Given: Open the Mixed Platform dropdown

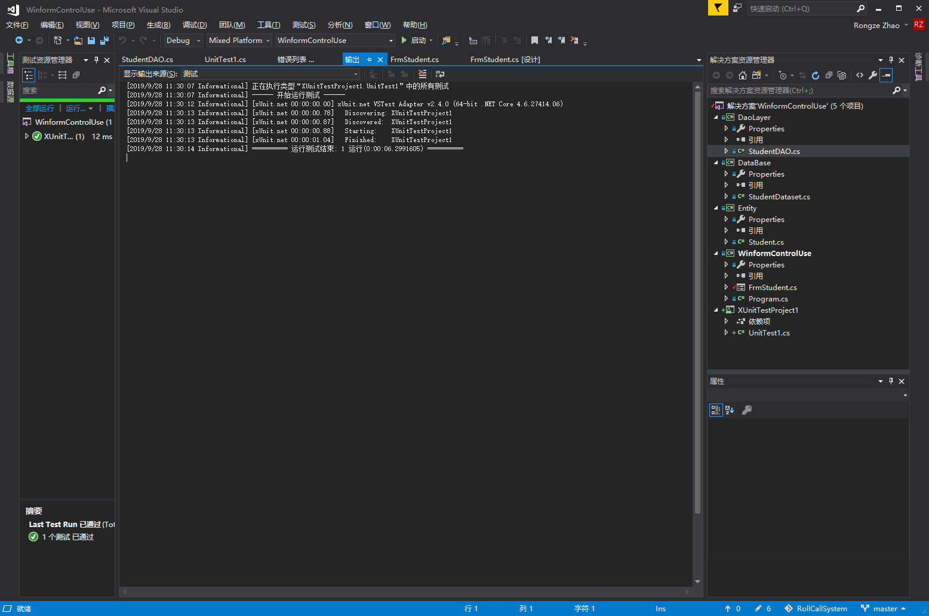Looking at the screenshot, I should pyautogui.click(x=239, y=41).
